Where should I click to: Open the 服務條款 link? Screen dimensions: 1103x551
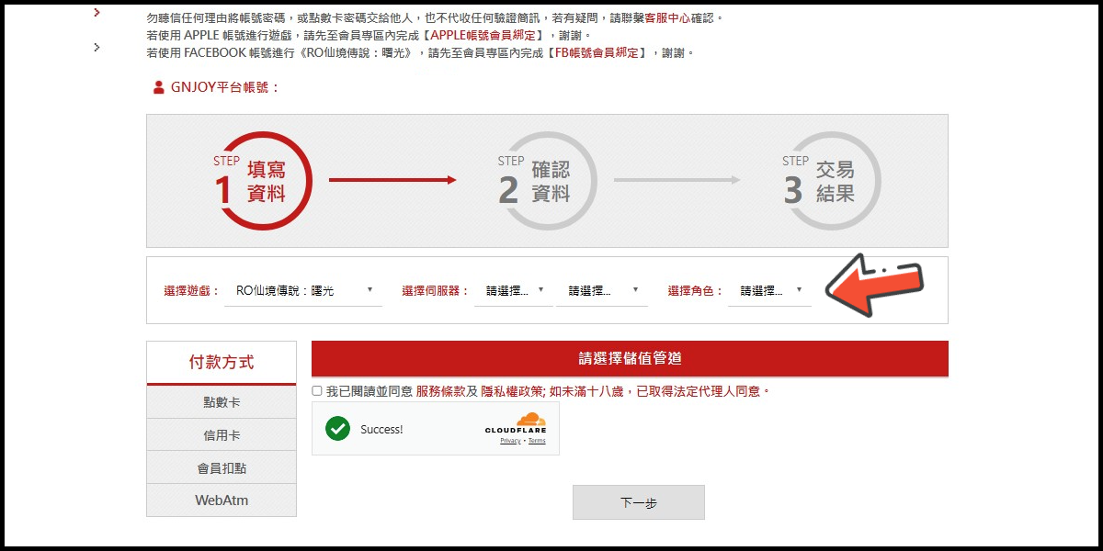(440, 391)
